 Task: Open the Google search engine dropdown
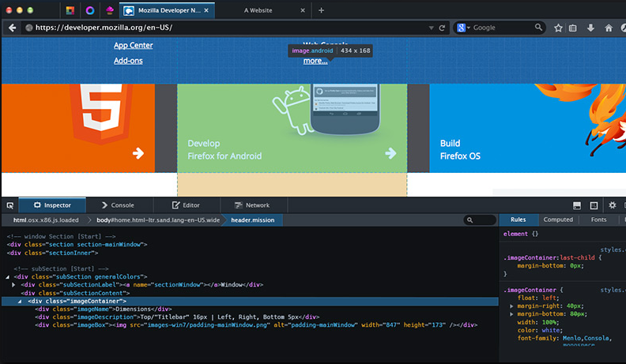pos(463,28)
